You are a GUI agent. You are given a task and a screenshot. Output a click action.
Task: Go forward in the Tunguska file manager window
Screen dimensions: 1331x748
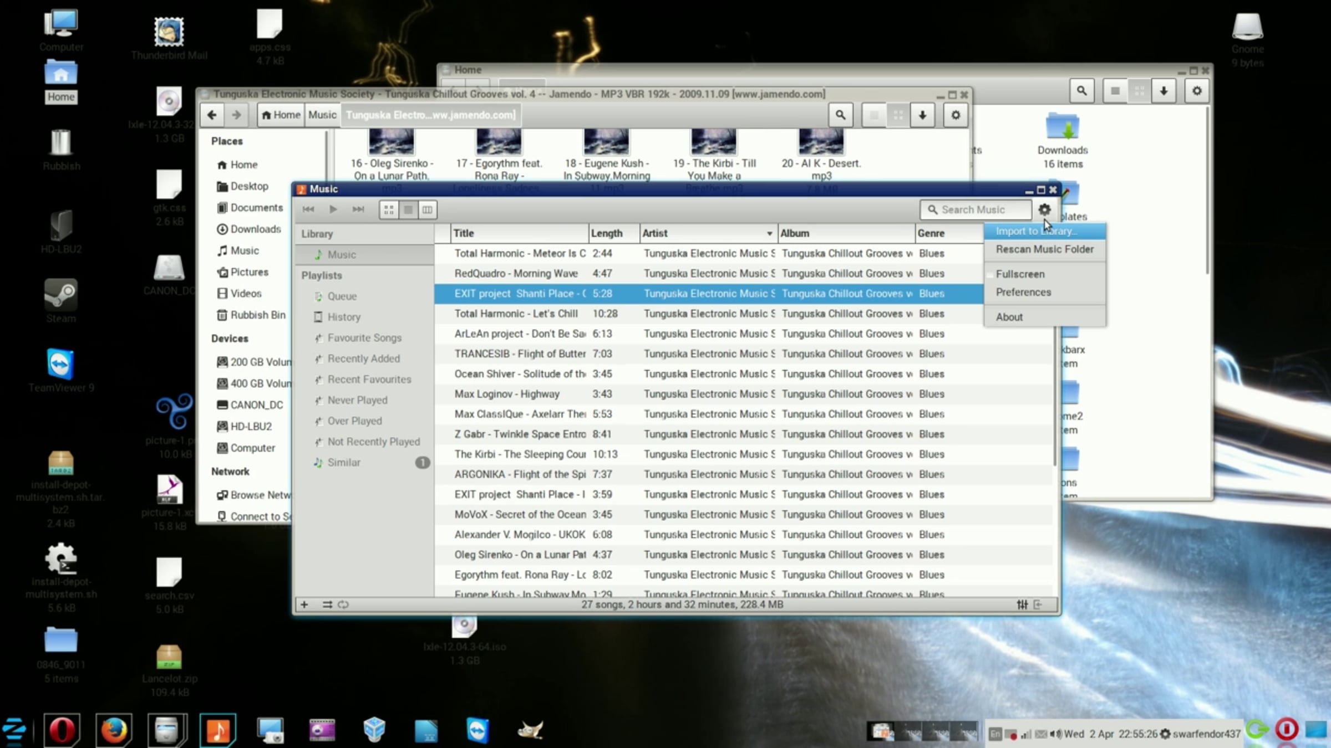click(x=236, y=115)
